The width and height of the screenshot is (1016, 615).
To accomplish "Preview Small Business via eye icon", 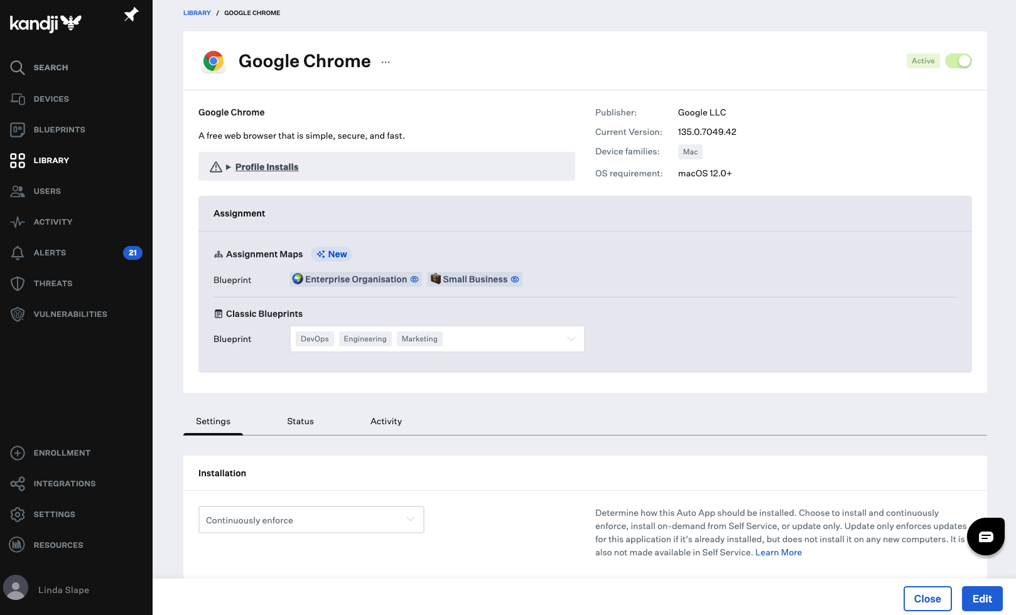I will (x=515, y=279).
